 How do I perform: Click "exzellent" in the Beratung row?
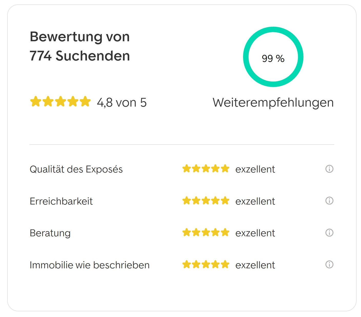click(255, 233)
